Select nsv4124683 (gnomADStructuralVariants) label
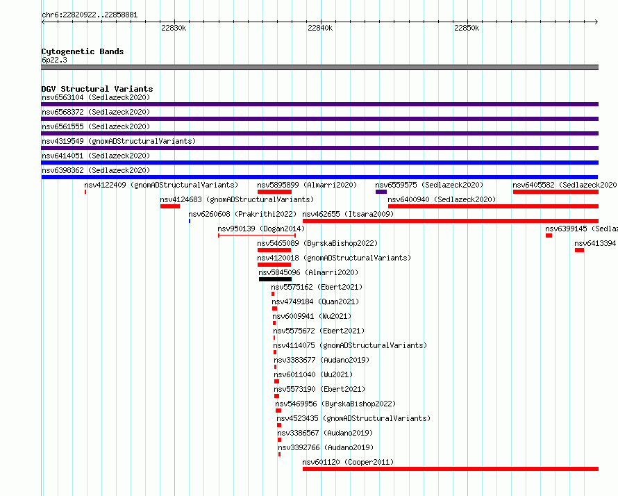The height and width of the screenshot is (496, 618). pyautogui.click(x=237, y=199)
